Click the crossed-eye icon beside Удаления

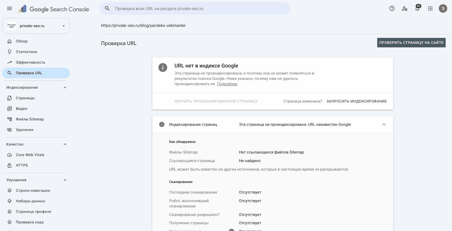click(10, 130)
